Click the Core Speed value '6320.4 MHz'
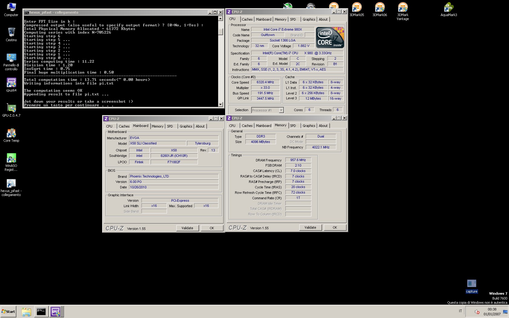The width and height of the screenshot is (509, 318). [x=265, y=82]
